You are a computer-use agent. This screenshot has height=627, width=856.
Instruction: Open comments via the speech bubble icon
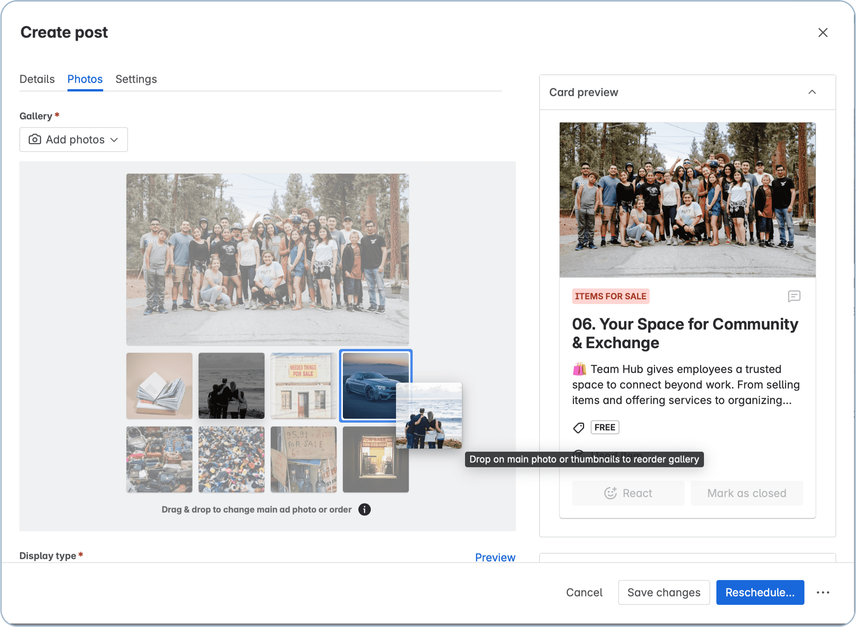coord(795,297)
